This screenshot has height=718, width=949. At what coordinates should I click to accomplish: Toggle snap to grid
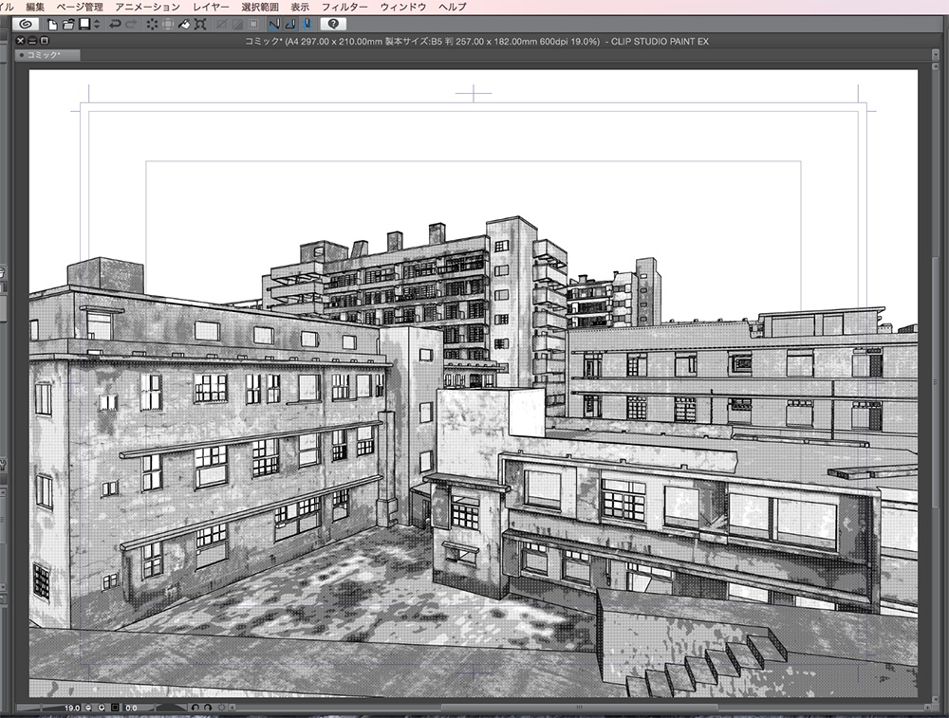[x=307, y=25]
